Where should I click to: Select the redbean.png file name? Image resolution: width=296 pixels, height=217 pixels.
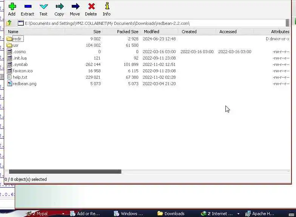25,84
